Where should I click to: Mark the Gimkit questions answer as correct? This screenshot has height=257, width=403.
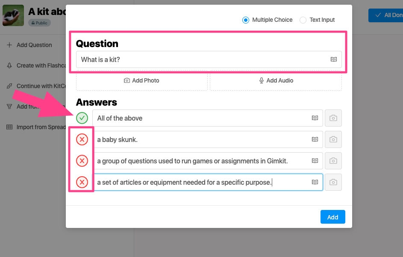click(x=82, y=161)
